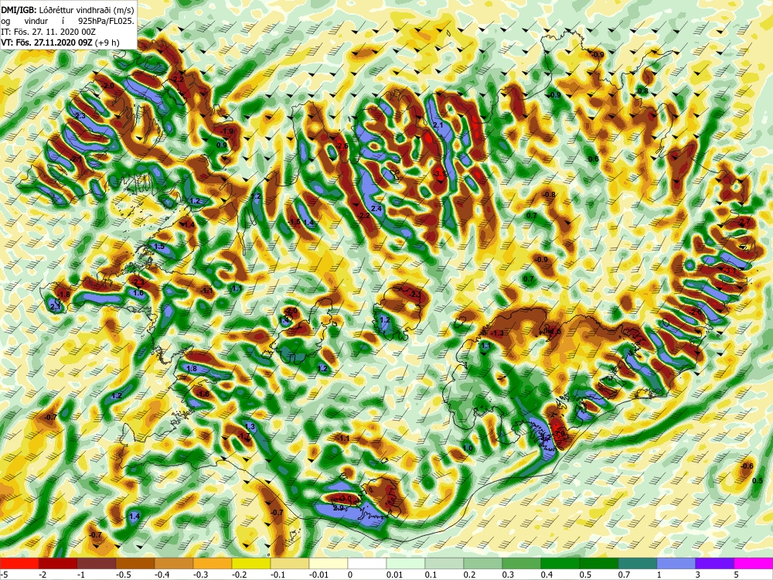Click the '-1.9' value label on the map
The height and width of the screenshot is (580, 773).
(227, 131)
